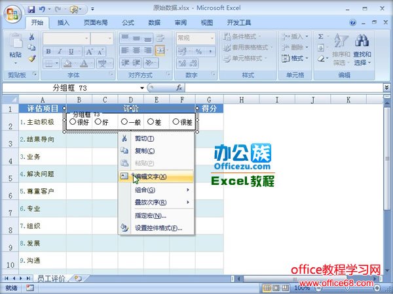Click the Cut icon in context menu

click(x=124, y=139)
